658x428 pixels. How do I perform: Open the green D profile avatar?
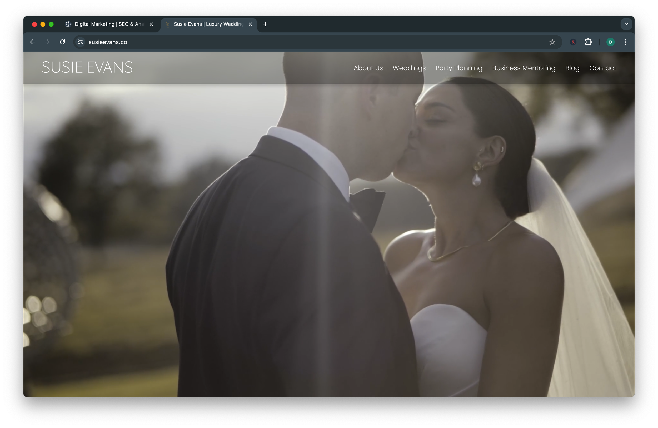[610, 42]
